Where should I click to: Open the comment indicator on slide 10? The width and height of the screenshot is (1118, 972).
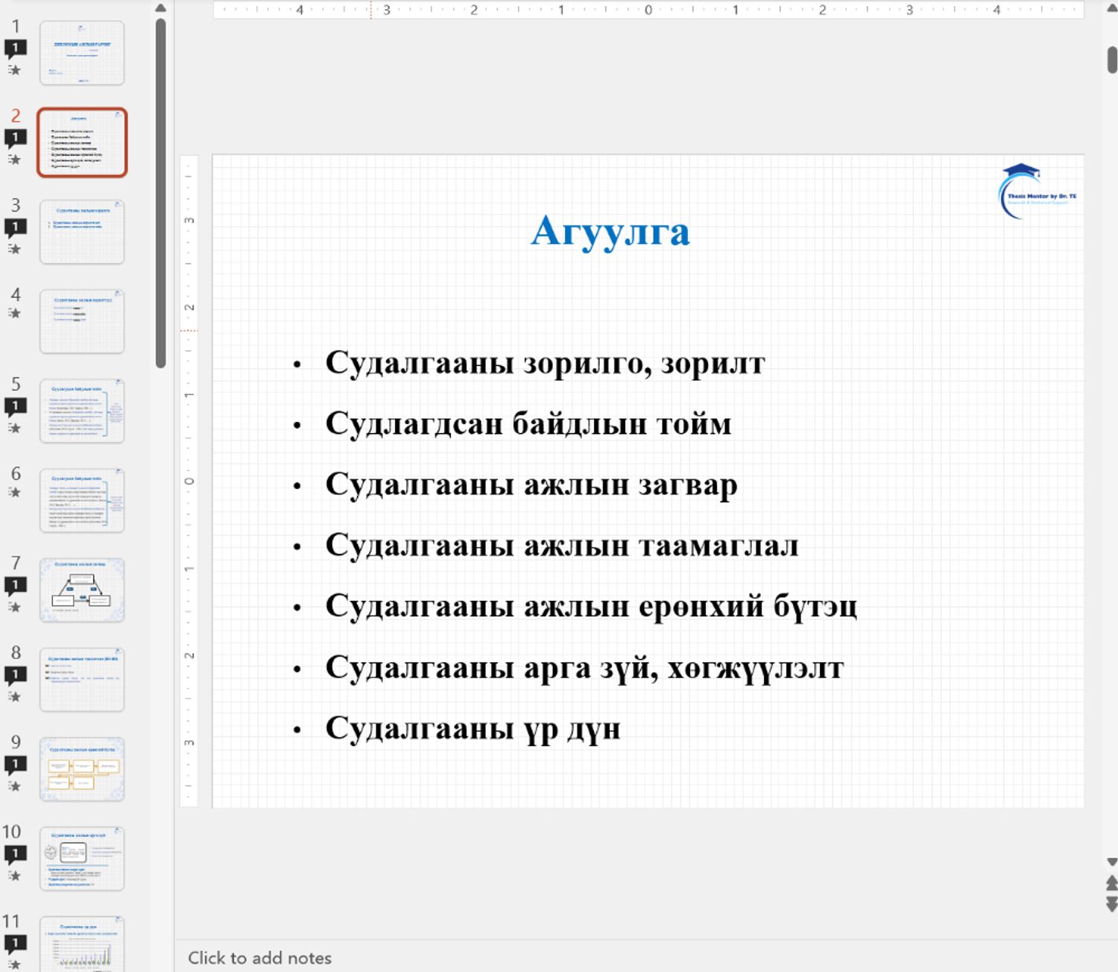pyautogui.click(x=16, y=854)
